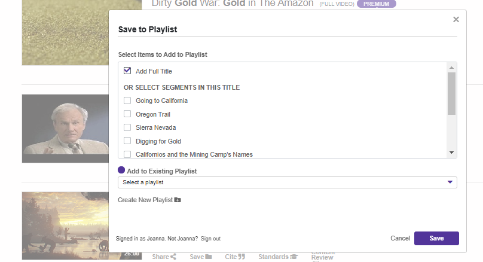This screenshot has height=262, width=483.
Task: Click the segment list scrollbar thumb
Action: click(451, 93)
